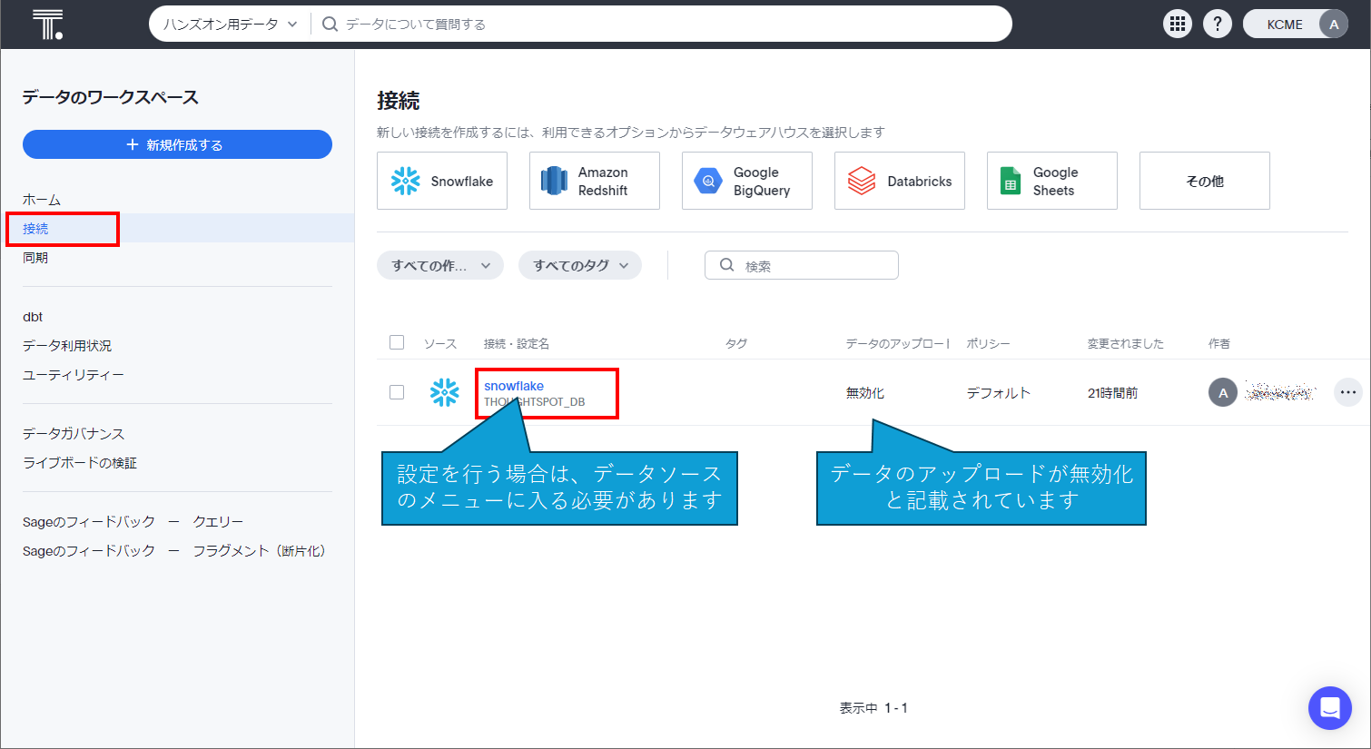The image size is (1371, 749).
Task: Click the author avatar in the row
Action: point(1222,392)
